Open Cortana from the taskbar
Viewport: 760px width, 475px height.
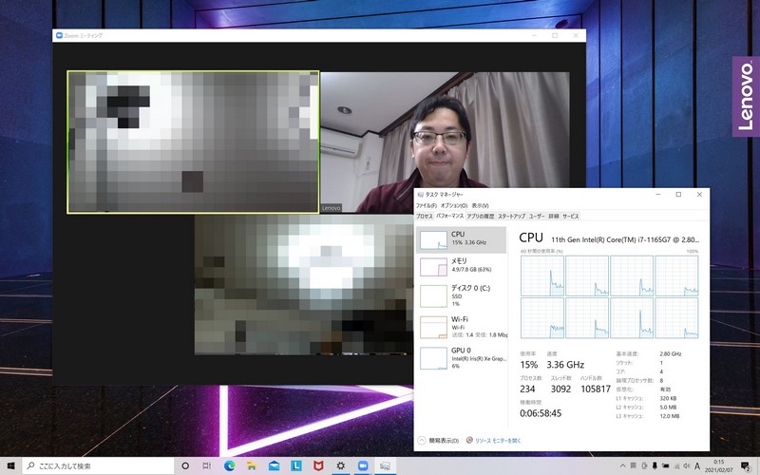[185, 465]
